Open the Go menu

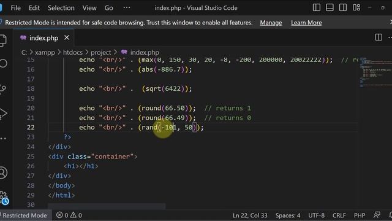(x=109, y=8)
